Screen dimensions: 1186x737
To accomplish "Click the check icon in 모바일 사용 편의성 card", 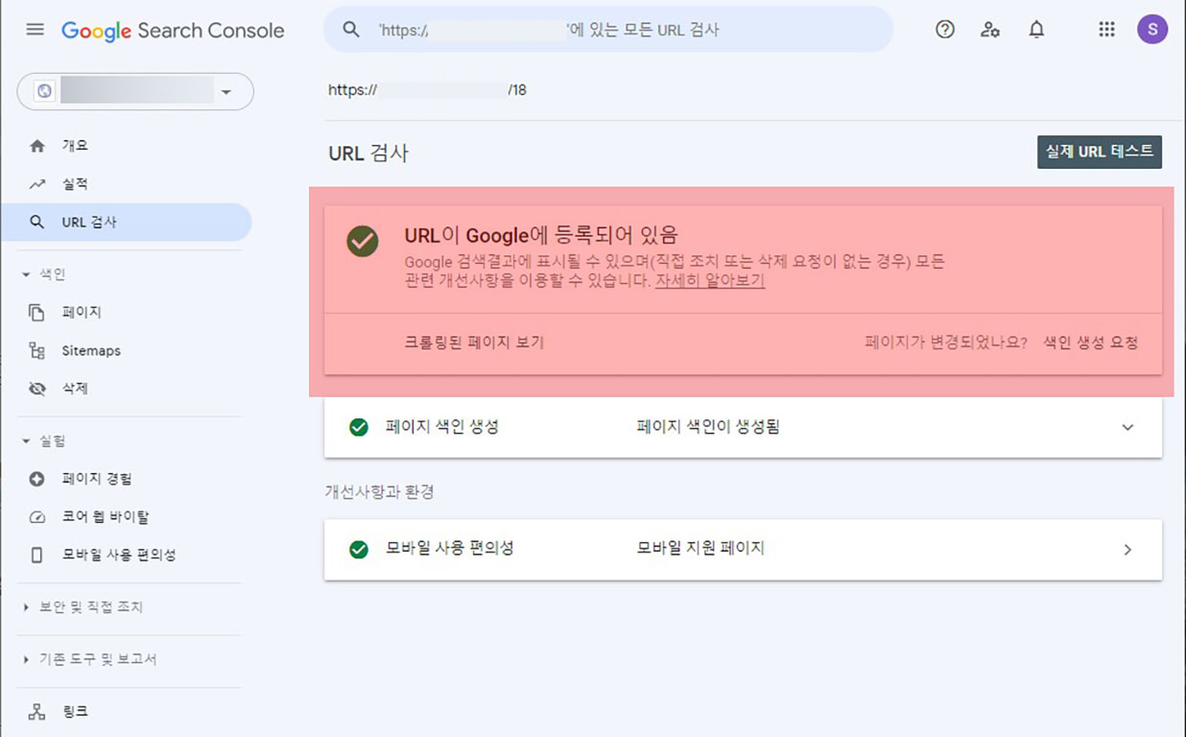I will (x=359, y=550).
